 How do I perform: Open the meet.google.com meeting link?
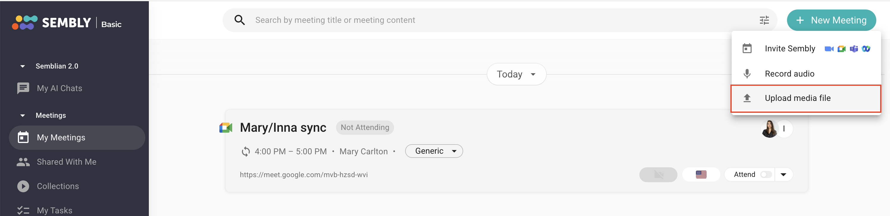[304, 175]
